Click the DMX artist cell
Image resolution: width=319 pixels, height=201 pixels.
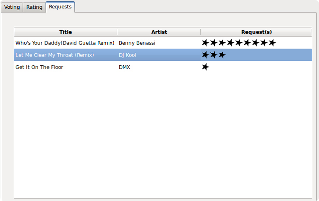124,67
